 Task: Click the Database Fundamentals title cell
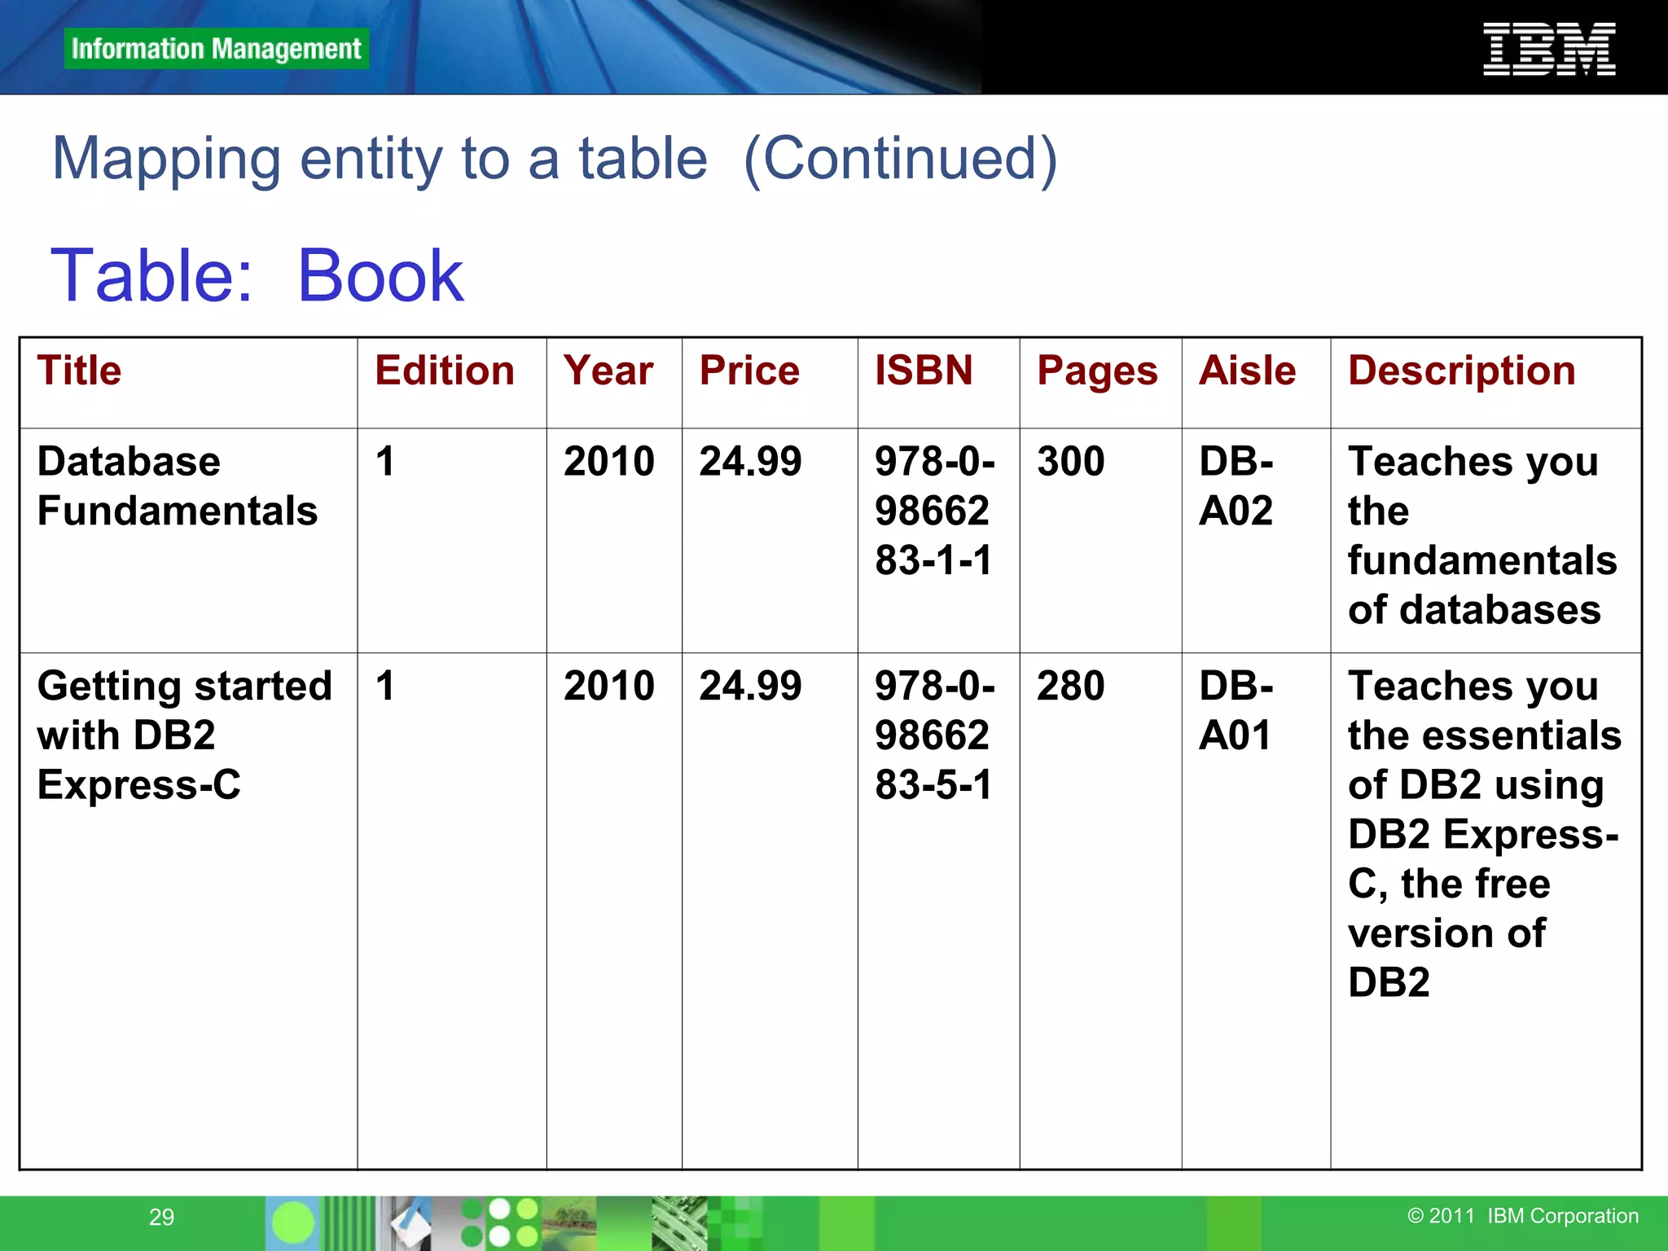tap(177, 486)
